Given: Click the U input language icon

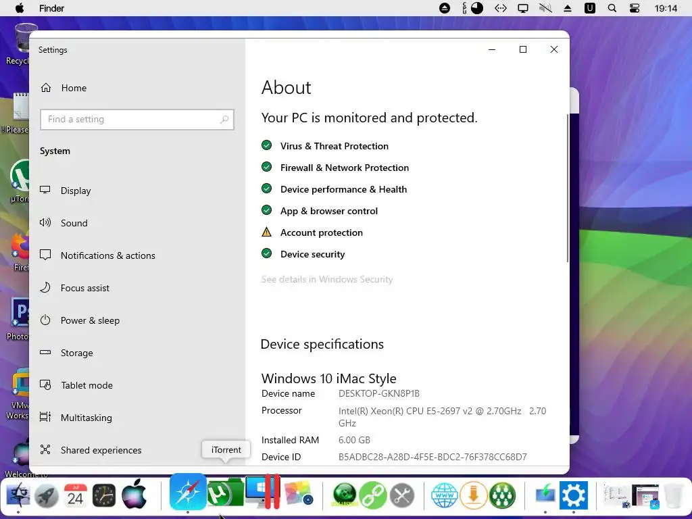Looking at the screenshot, I should [x=589, y=8].
